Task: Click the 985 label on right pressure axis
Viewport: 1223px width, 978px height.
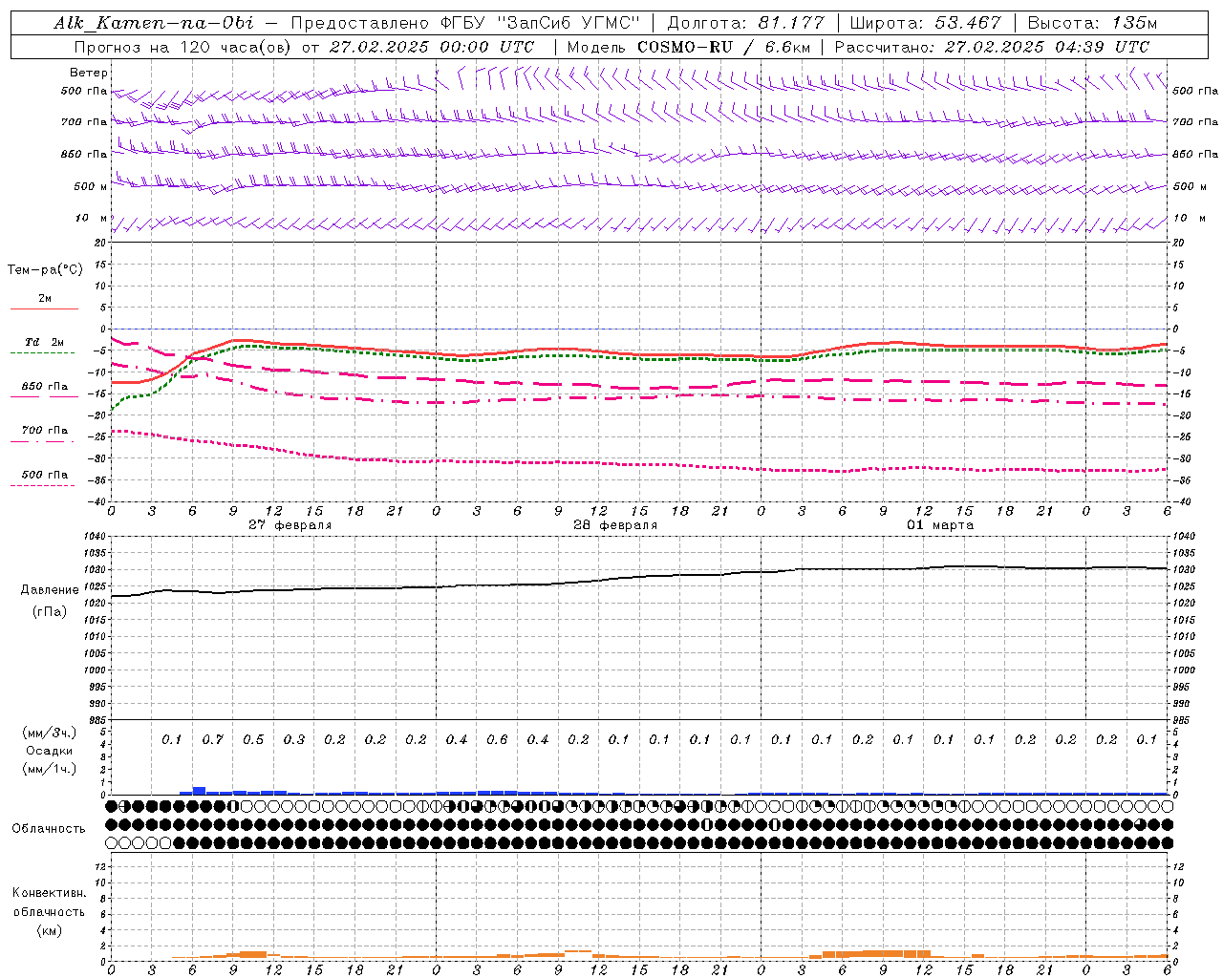Action: point(1183,720)
